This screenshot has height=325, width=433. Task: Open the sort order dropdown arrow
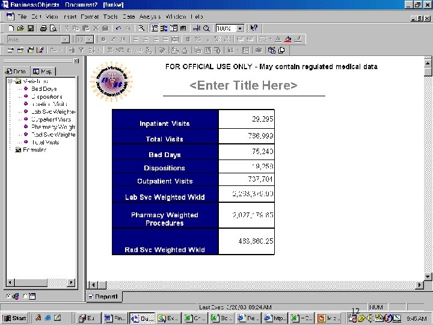99,51
